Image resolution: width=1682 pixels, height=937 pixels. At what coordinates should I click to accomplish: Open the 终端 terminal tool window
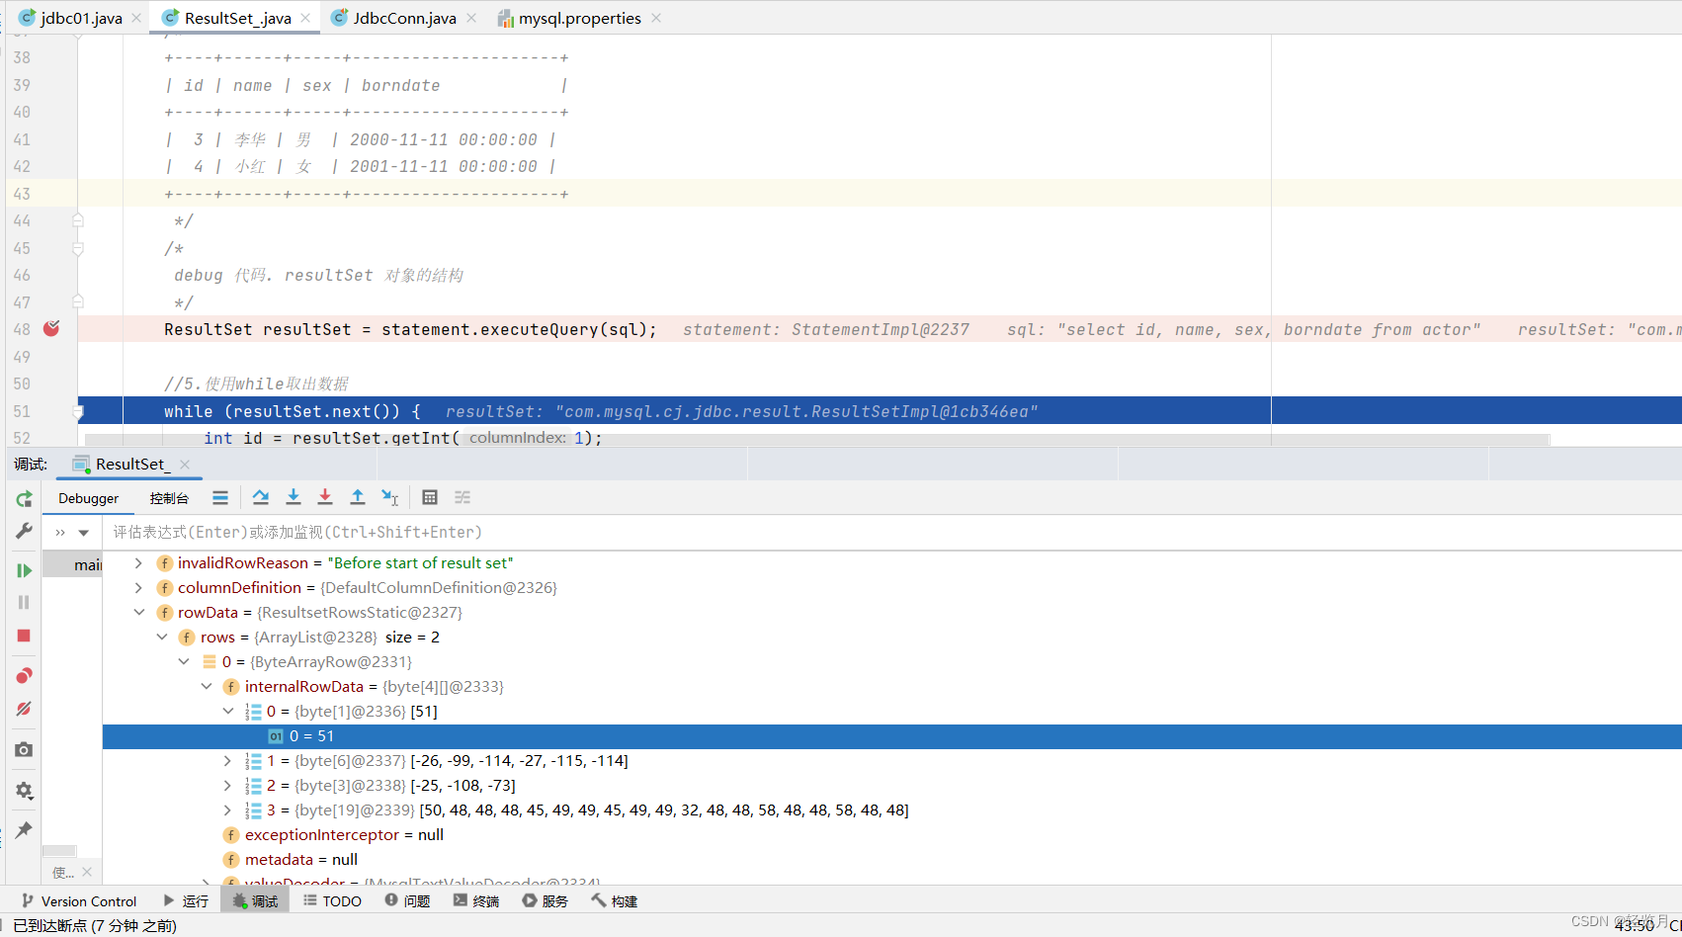pyautogui.click(x=476, y=900)
